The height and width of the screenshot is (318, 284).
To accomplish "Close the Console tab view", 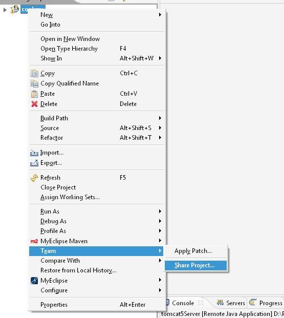I will 201,303.
